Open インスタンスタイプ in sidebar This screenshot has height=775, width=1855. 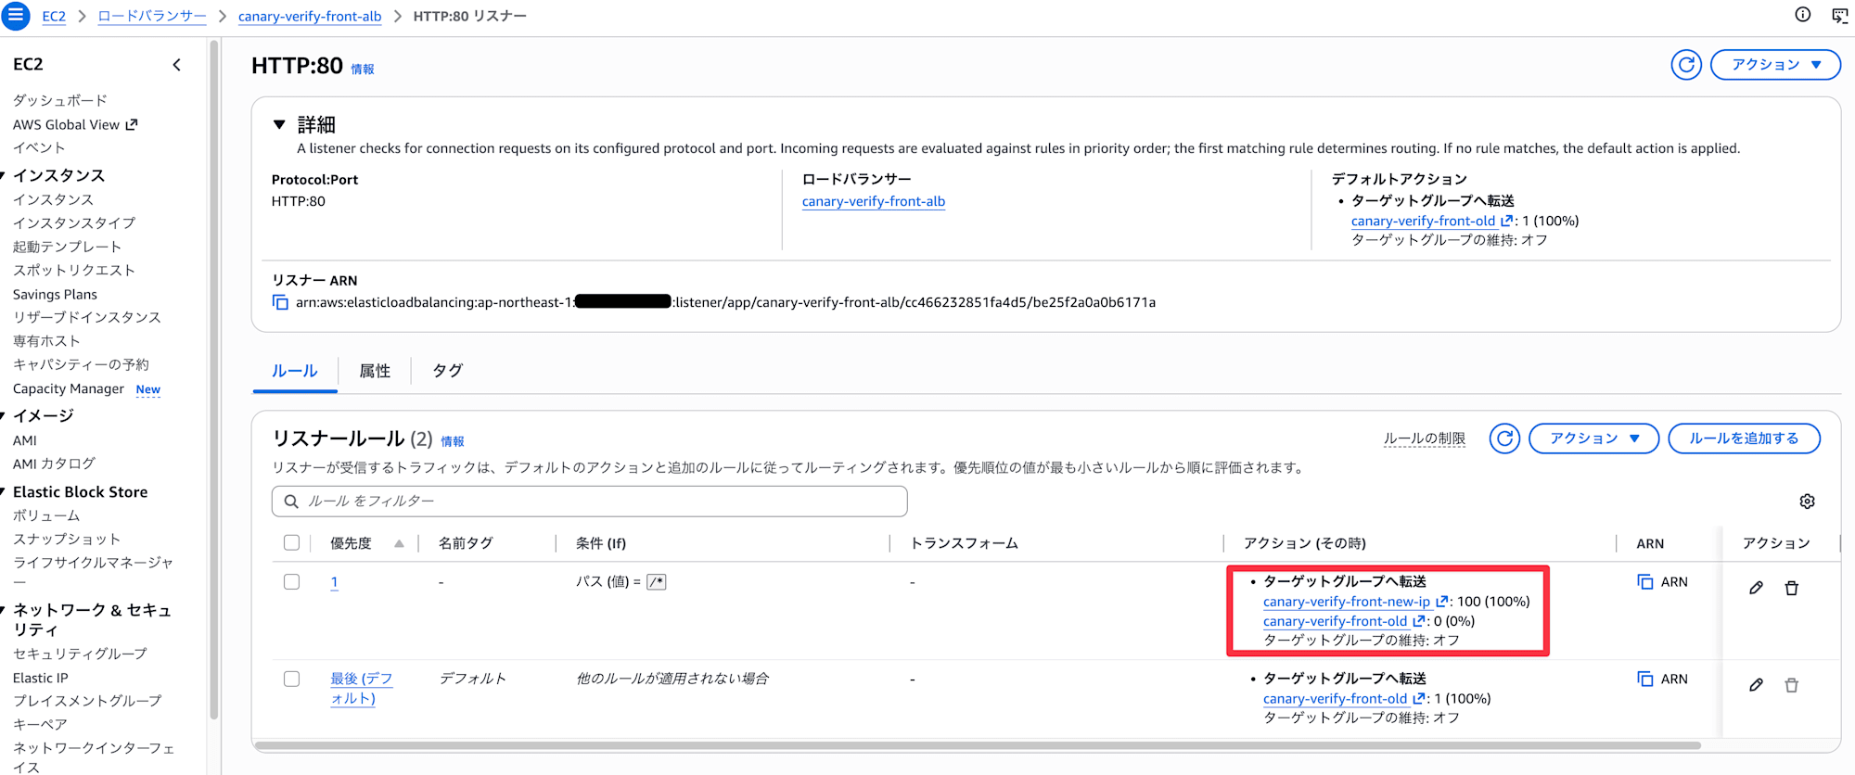74,222
